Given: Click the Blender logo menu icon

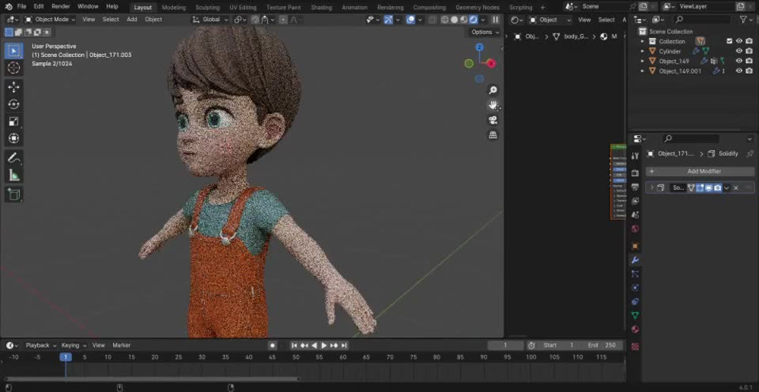Looking at the screenshot, I should coord(8,7).
